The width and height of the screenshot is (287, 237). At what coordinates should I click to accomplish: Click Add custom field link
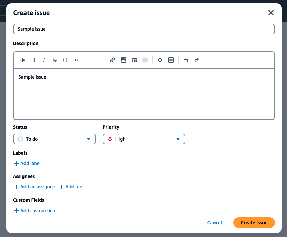[35, 211]
